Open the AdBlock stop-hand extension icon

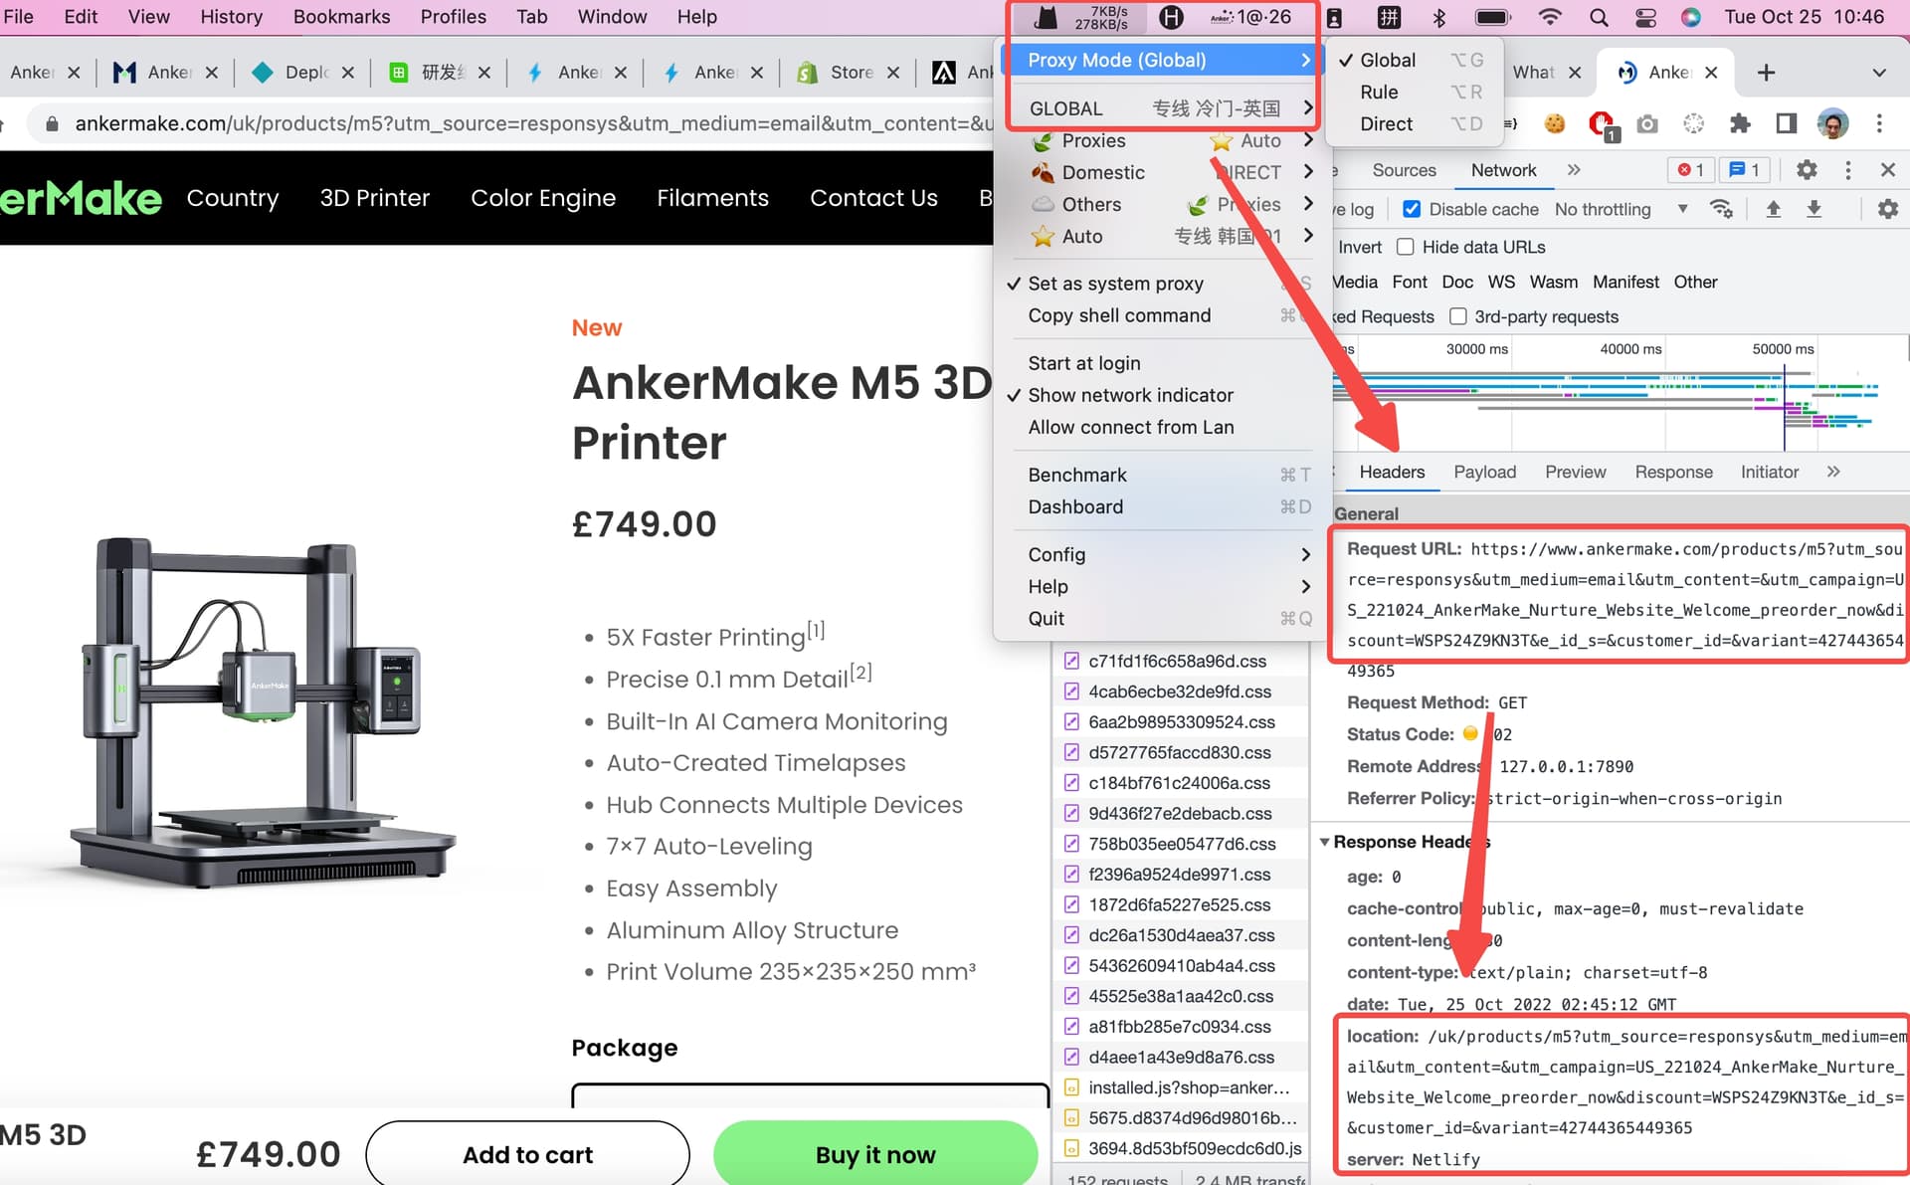click(x=1601, y=123)
